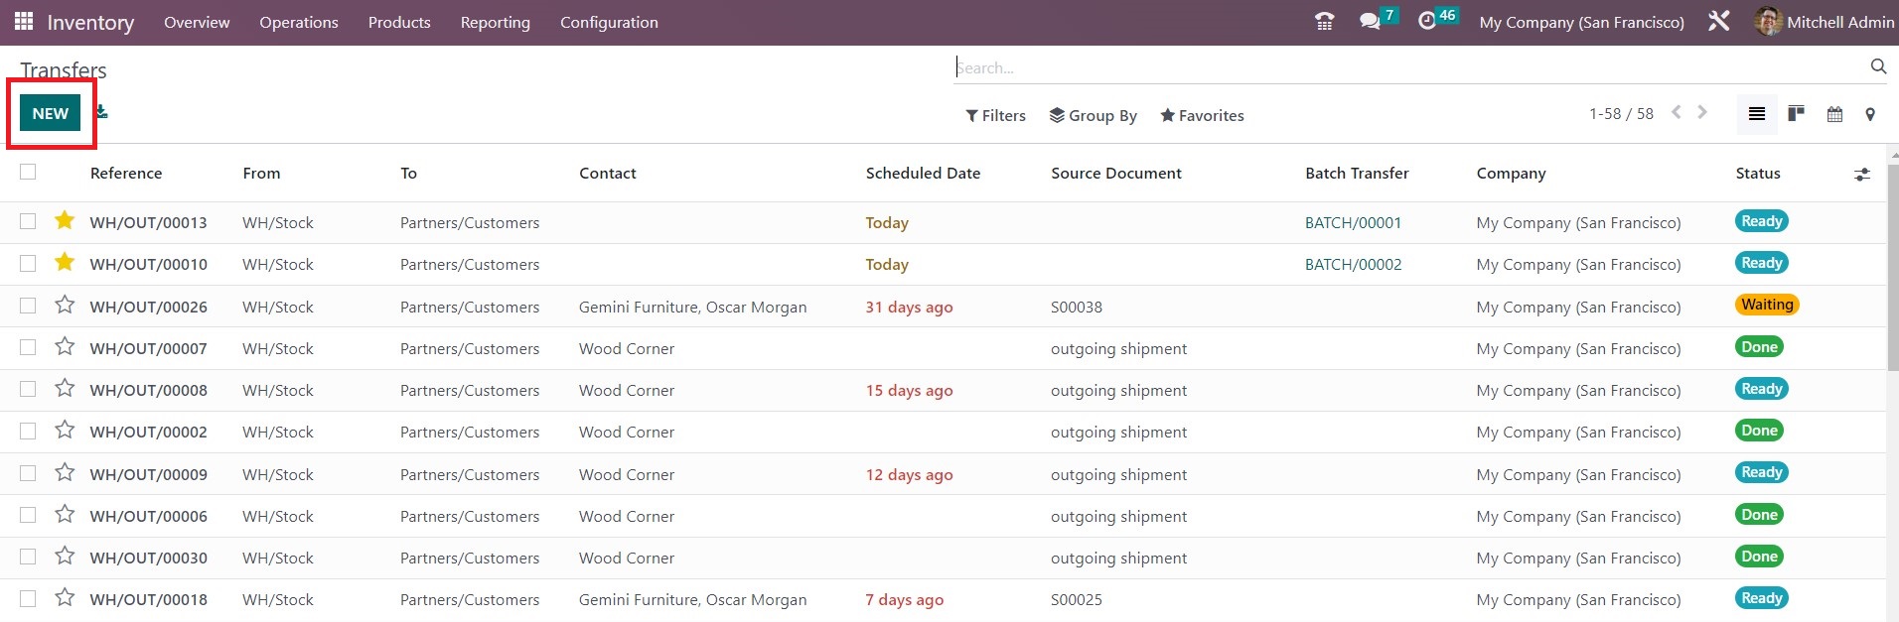Screen dimensions: 1899x622
Task: Click the vertical scrollbar of the list
Action: (x=1893, y=268)
